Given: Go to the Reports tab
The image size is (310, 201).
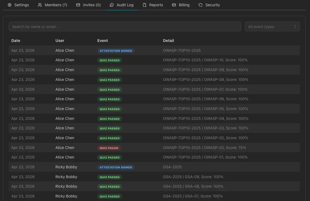Looking at the screenshot, I should pyautogui.click(x=153, y=5).
